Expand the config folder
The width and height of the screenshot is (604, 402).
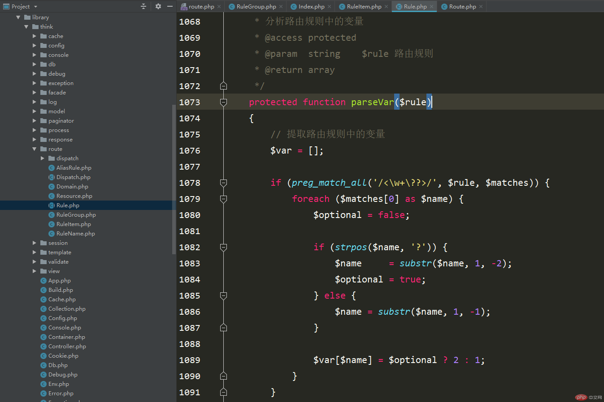(35, 46)
